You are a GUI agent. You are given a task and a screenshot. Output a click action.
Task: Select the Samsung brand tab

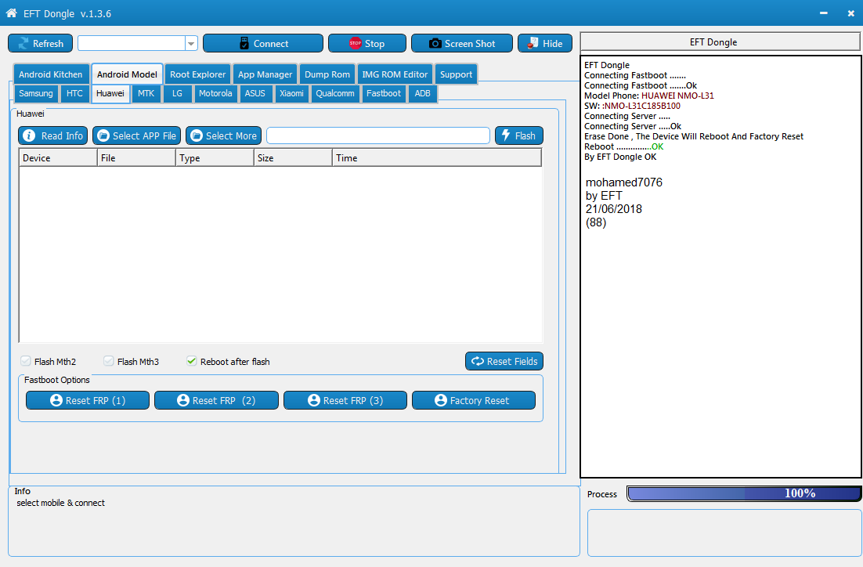(x=36, y=93)
